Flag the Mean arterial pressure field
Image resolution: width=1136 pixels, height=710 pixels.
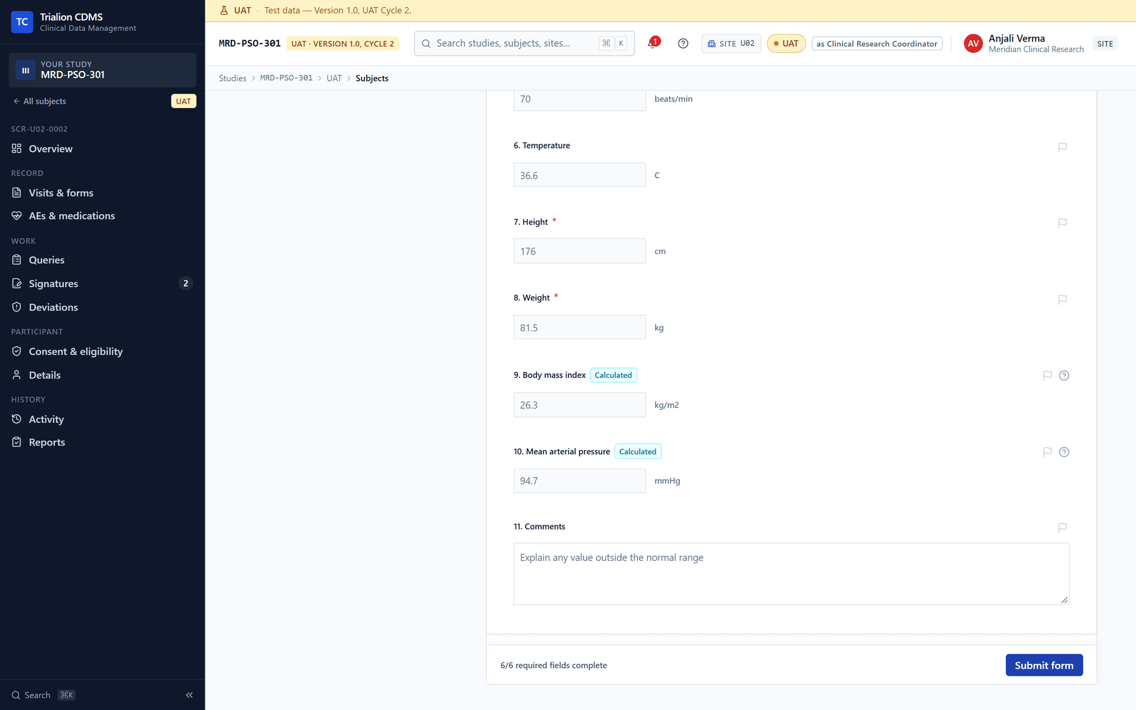point(1047,451)
